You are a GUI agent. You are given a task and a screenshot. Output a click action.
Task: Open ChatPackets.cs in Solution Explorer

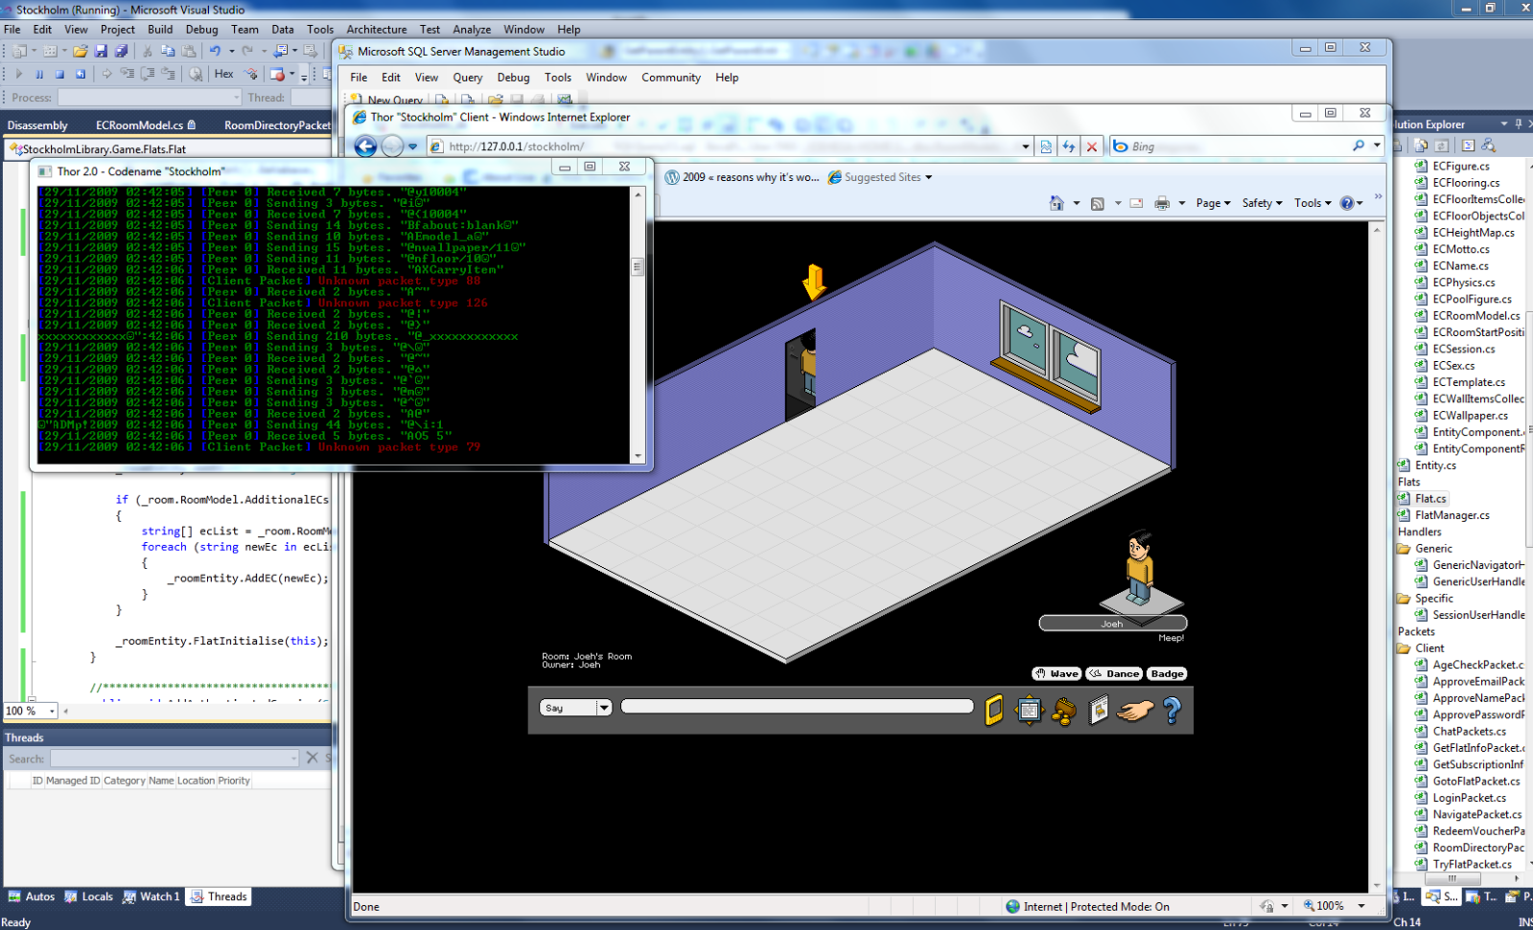coord(1460,732)
